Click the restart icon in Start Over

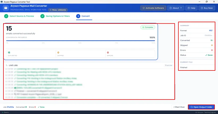click(x=174, y=107)
